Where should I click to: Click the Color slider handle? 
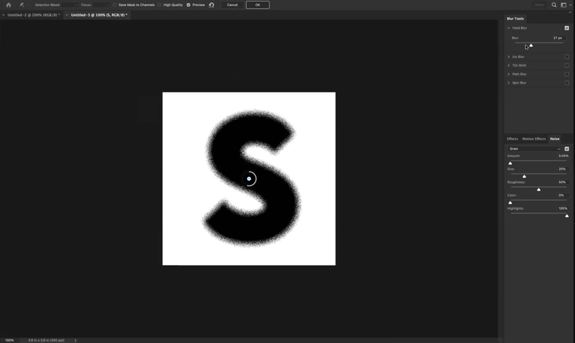(510, 203)
